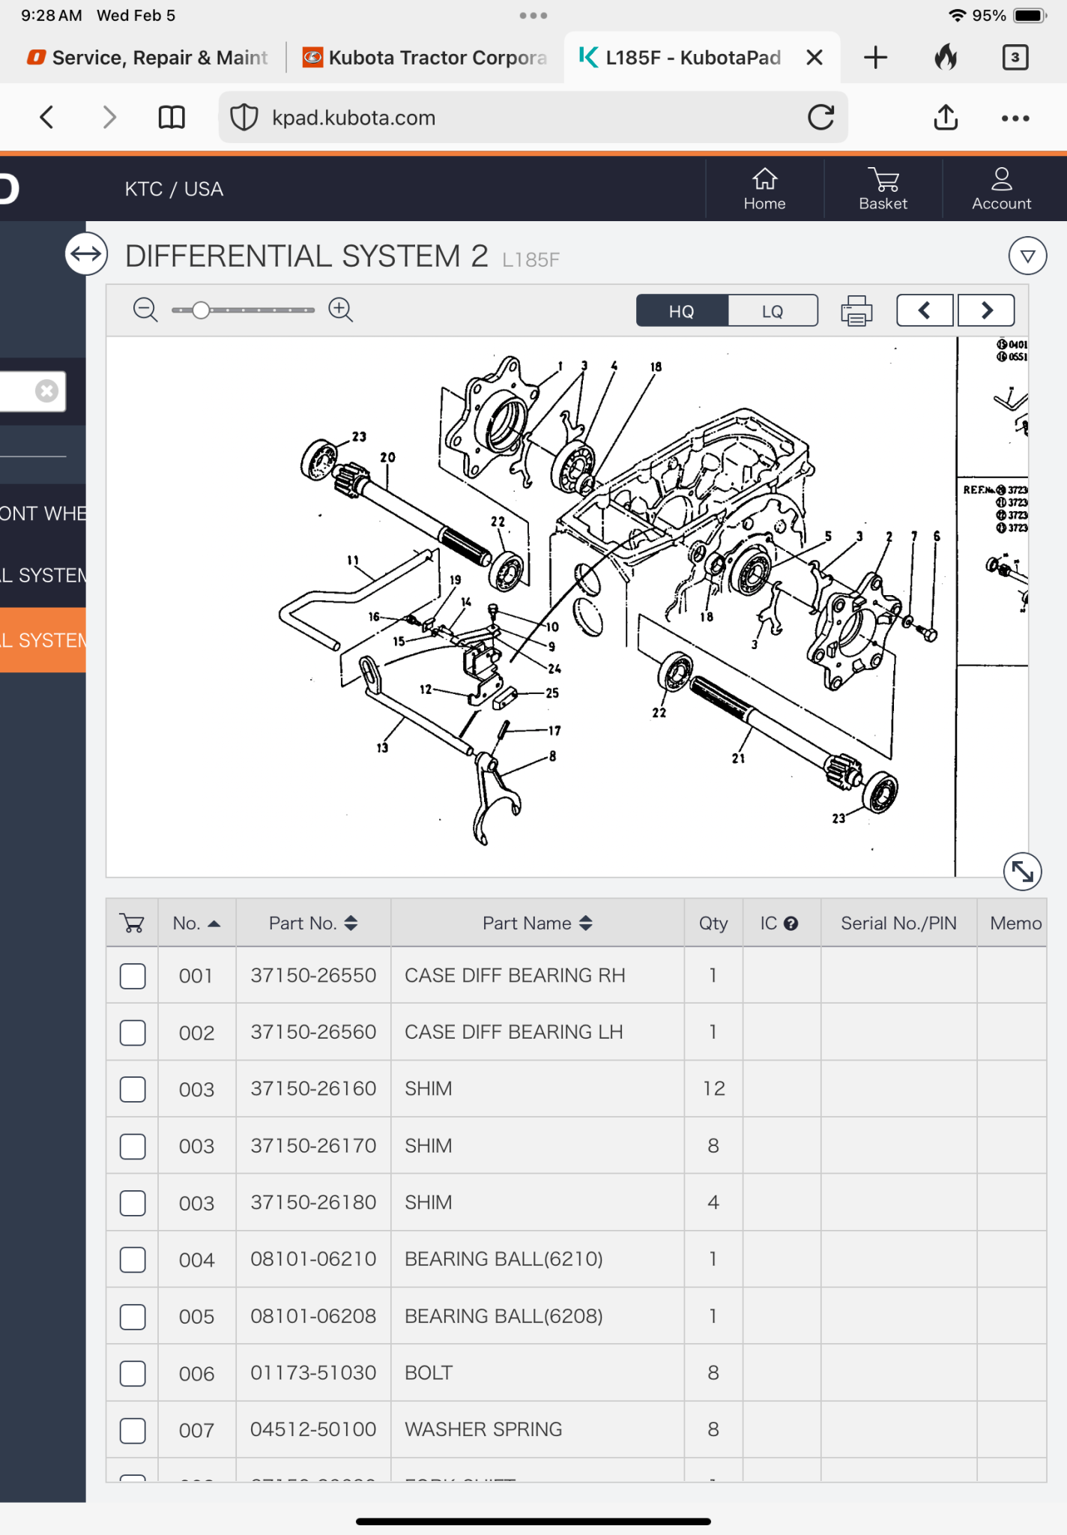Tap the privacy shield in address bar
This screenshot has width=1067, height=1535.
pos(244,118)
